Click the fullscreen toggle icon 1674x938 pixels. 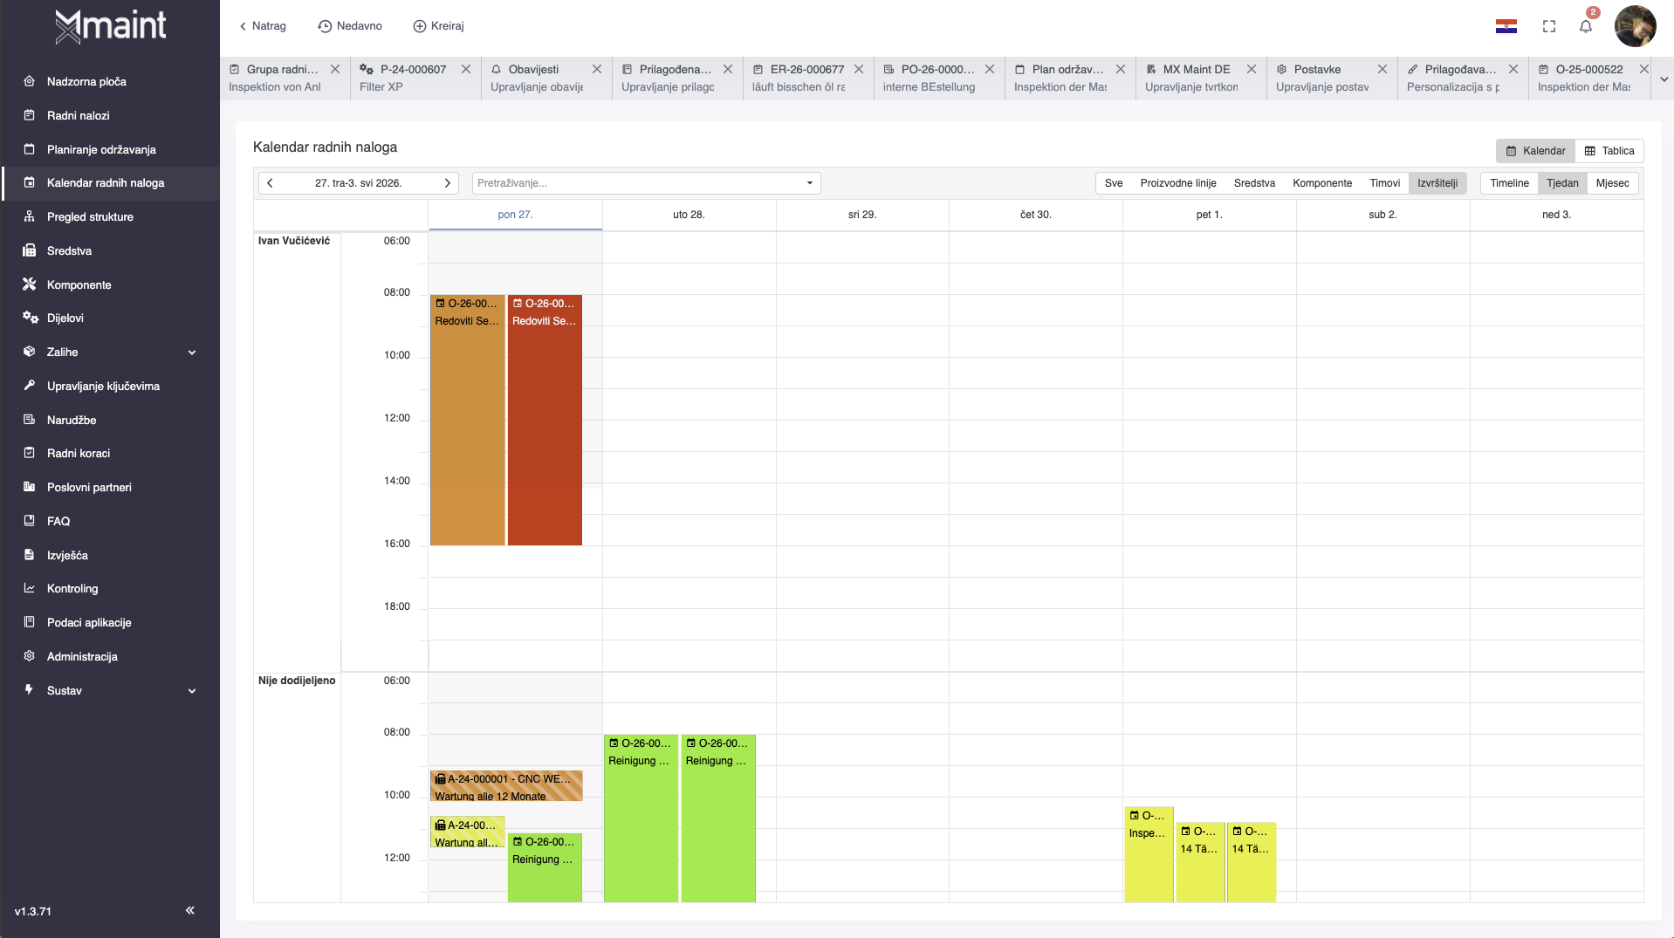[1548, 26]
